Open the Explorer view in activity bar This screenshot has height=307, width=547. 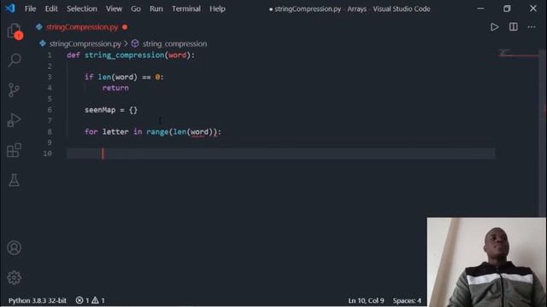coord(15,32)
